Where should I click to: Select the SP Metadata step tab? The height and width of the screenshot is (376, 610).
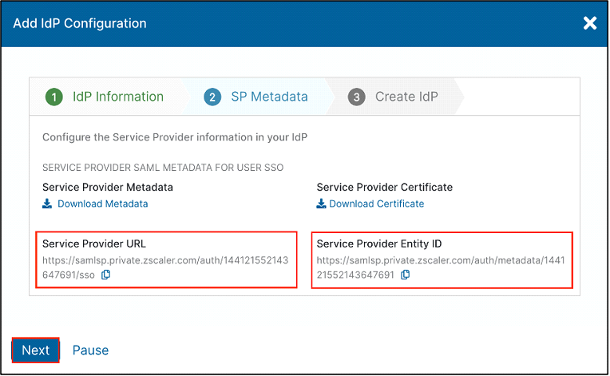point(269,97)
